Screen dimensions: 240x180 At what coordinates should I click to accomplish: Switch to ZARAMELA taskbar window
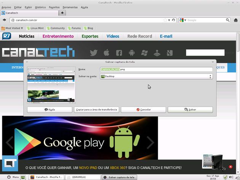[83, 177]
